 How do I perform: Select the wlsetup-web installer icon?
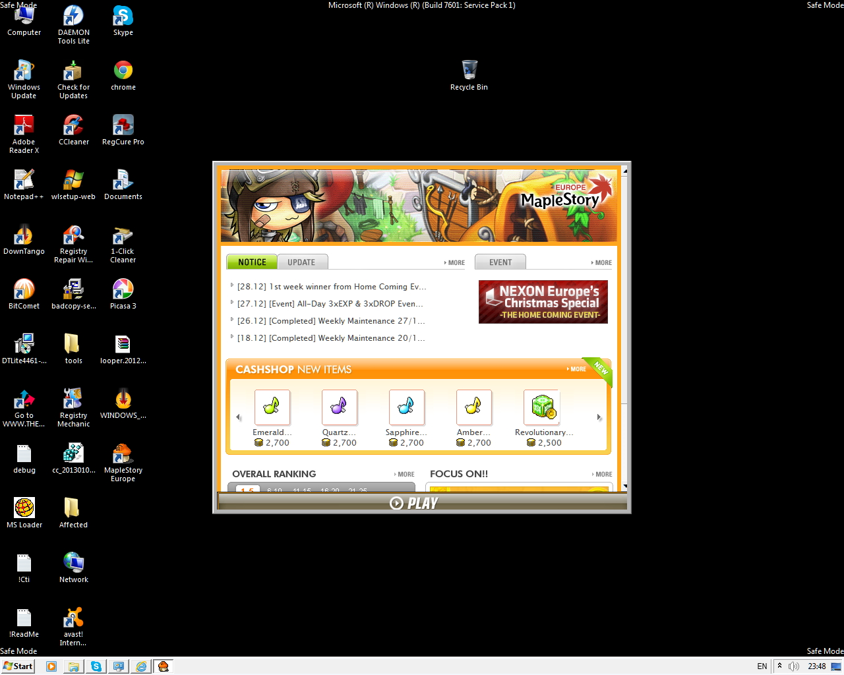tap(73, 185)
